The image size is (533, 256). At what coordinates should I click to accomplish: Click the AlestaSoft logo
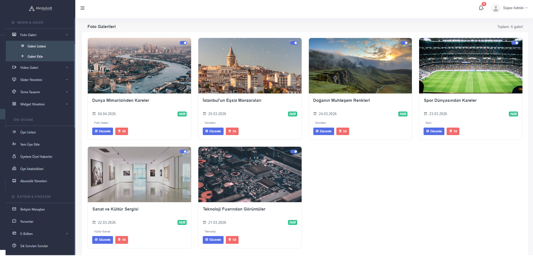41,8
